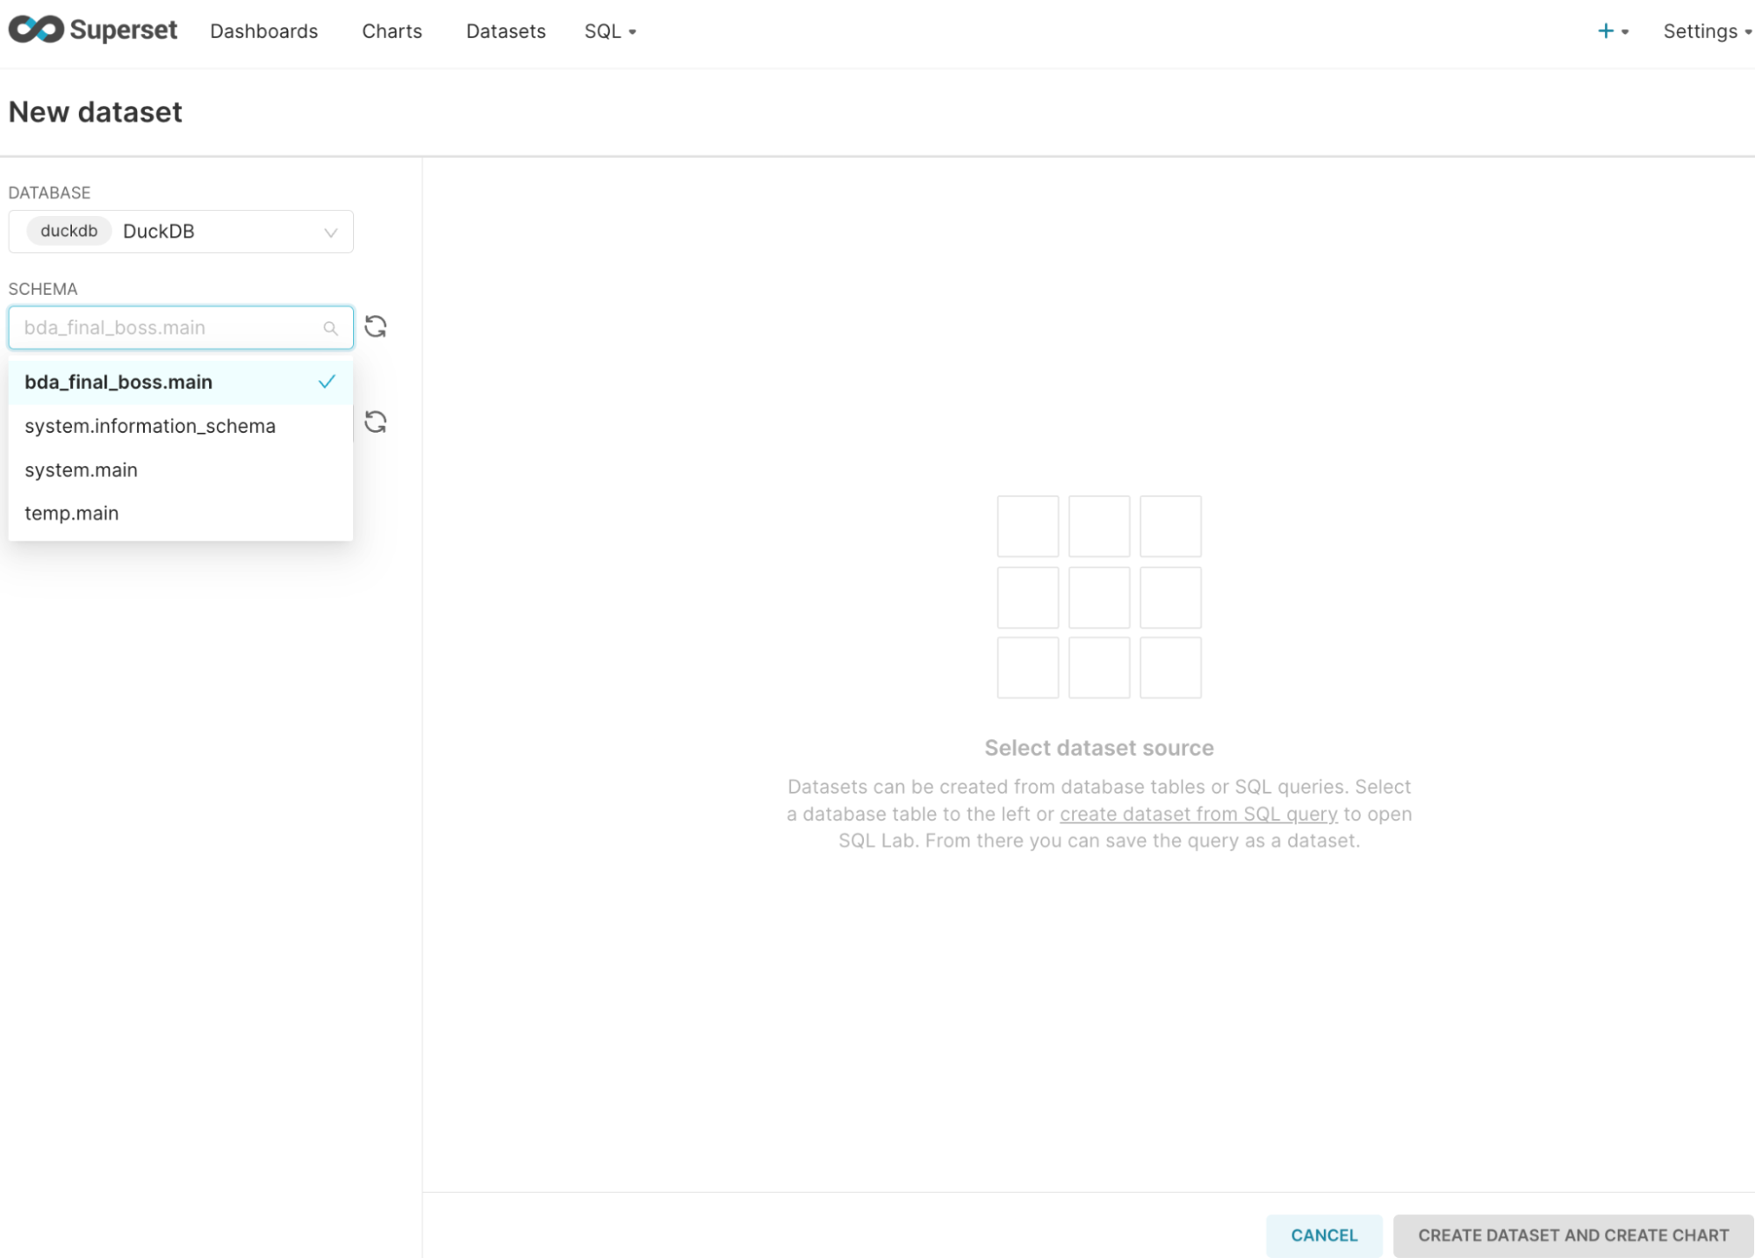Open the Settings menu
The image size is (1755, 1258).
point(1707,31)
